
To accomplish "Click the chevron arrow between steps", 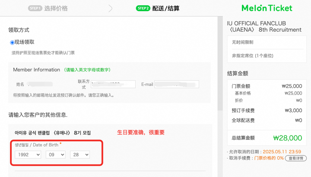I will pos(110,8).
